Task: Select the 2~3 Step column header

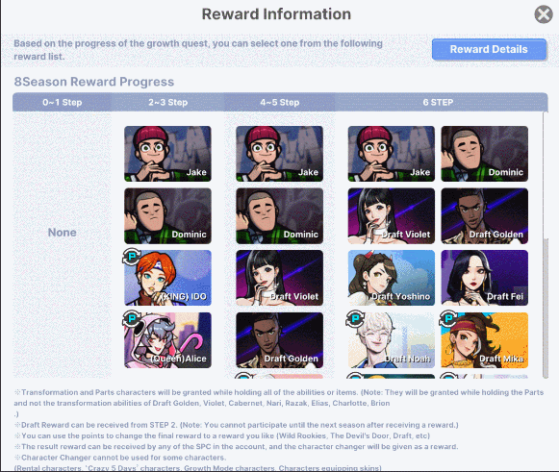Action: tap(168, 102)
